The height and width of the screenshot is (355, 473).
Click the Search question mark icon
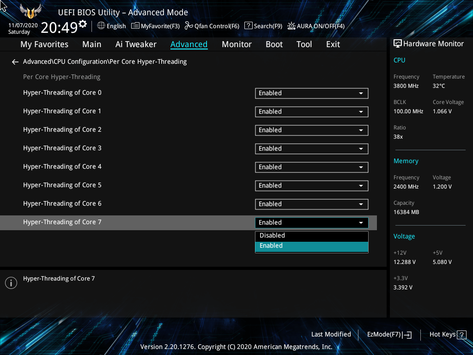point(248,26)
